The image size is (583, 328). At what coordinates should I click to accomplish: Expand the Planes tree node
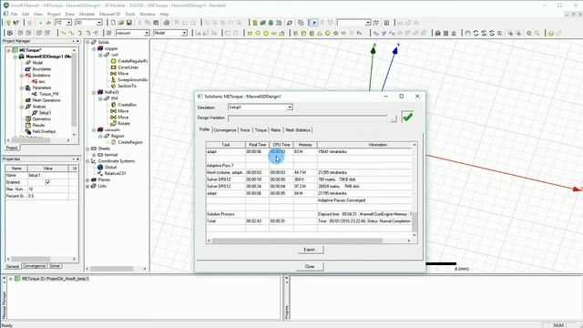point(87,179)
